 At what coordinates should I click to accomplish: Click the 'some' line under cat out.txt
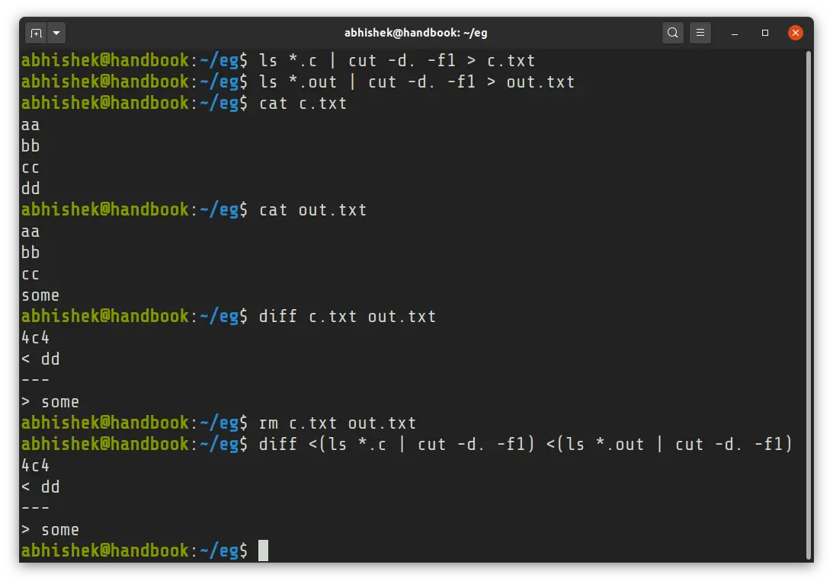click(40, 295)
